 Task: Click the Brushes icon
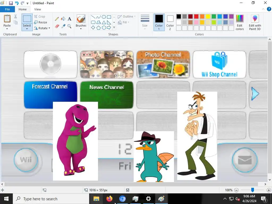click(x=81, y=18)
